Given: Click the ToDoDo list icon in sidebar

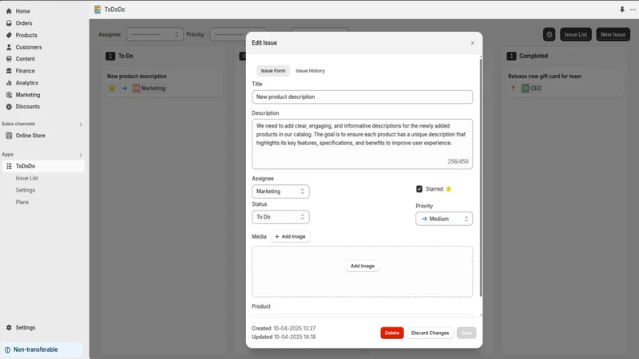Looking at the screenshot, I should click(x=9, y=166).
